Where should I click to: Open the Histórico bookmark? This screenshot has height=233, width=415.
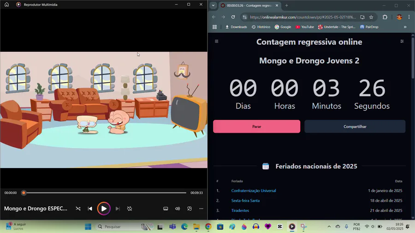[x=261, y=27]
